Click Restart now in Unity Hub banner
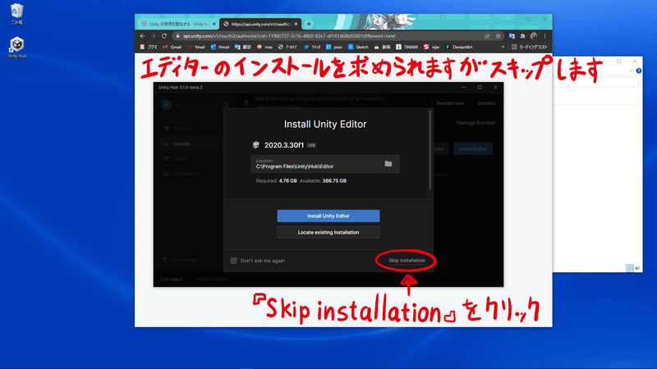The image size is (657, 369). 450,103
